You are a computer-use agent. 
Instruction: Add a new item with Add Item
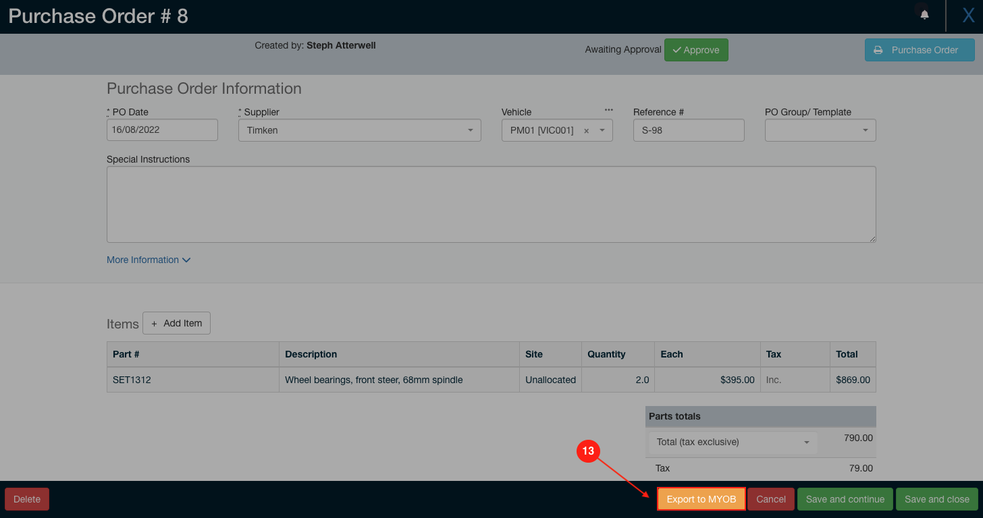[x=176, y=323]
